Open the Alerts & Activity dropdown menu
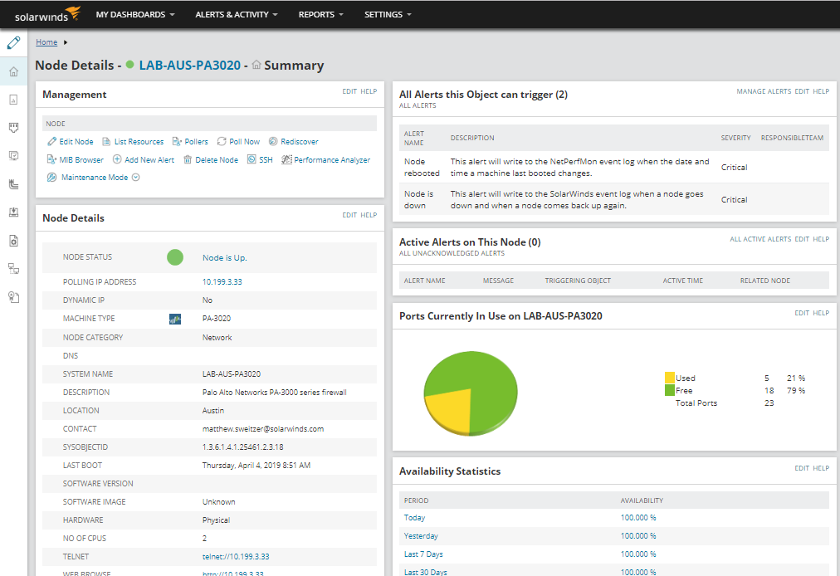 [x=237, y=14]
